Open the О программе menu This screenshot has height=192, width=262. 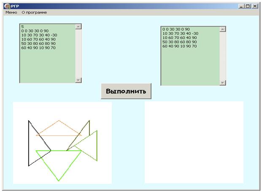(34, 12)
